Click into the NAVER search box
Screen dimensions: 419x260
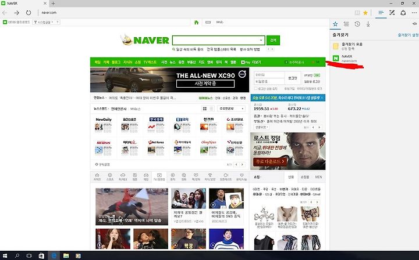coord(216,40)
